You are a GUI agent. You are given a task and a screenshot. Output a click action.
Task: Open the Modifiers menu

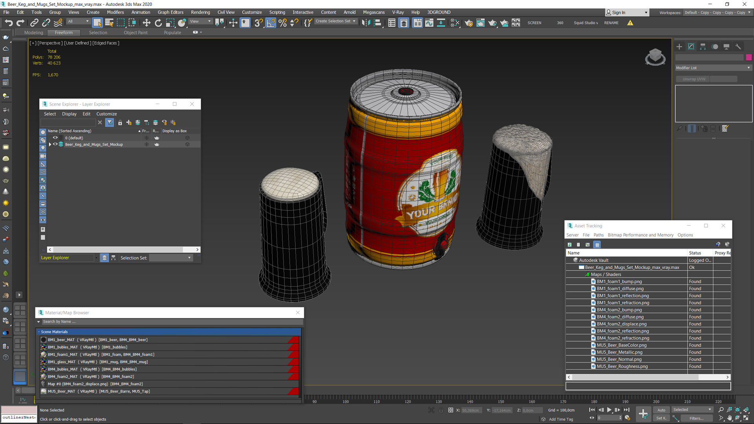pyautogui.click(x=115, y=12)
